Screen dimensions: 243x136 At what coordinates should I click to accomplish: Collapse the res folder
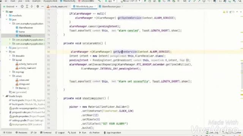[7, 52]
